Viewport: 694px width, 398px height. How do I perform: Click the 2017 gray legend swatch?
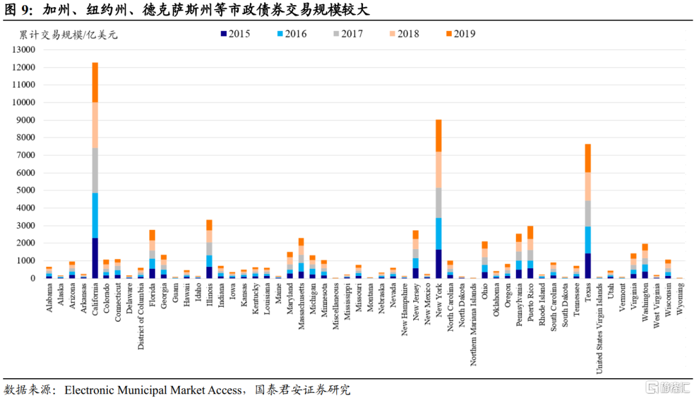coord(336,33)
